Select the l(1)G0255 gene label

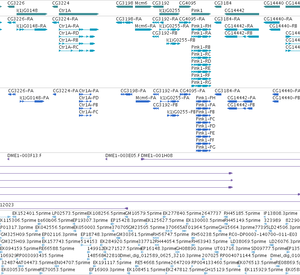click(170, 10)
